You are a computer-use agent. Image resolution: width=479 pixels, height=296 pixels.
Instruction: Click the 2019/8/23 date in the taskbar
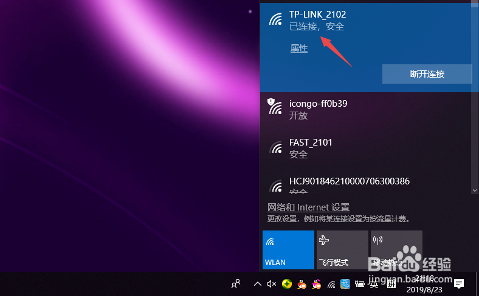[424, 289]
